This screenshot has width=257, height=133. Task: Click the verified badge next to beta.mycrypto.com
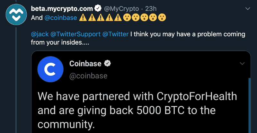pos(98,9)
